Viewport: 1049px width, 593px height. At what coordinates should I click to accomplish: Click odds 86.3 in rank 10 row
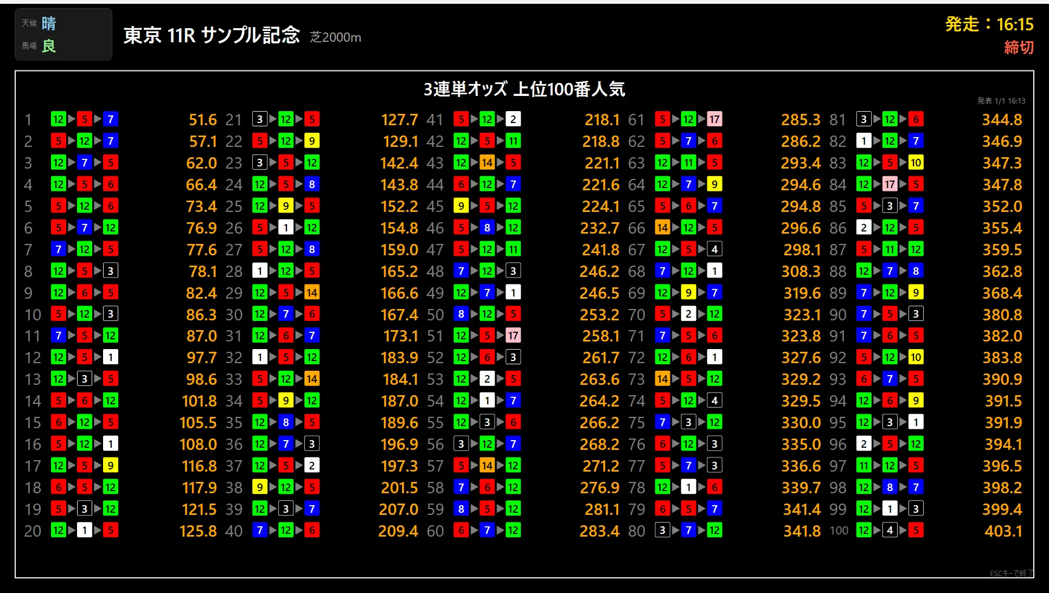[201, 314]
